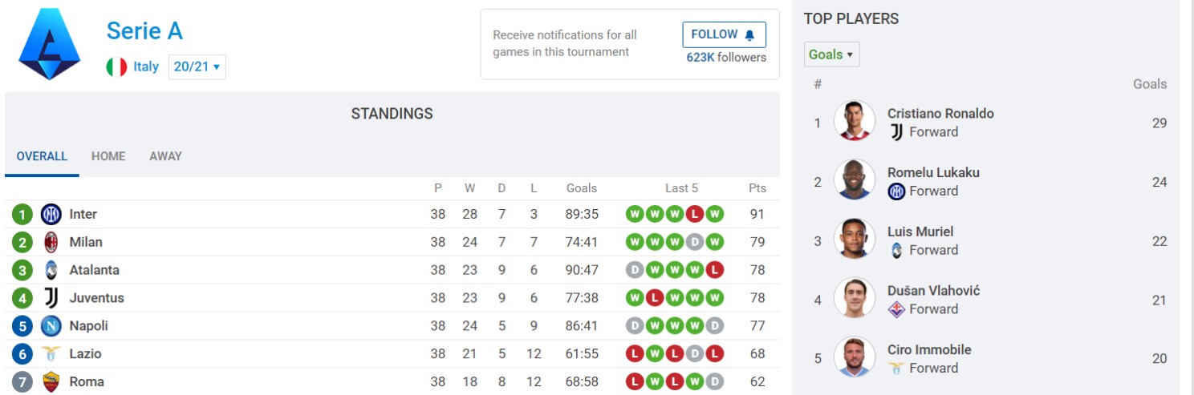Open Romelu Lukaku's player photo
The height and width of the screenshot is (395, 1194).
(855, 181)
